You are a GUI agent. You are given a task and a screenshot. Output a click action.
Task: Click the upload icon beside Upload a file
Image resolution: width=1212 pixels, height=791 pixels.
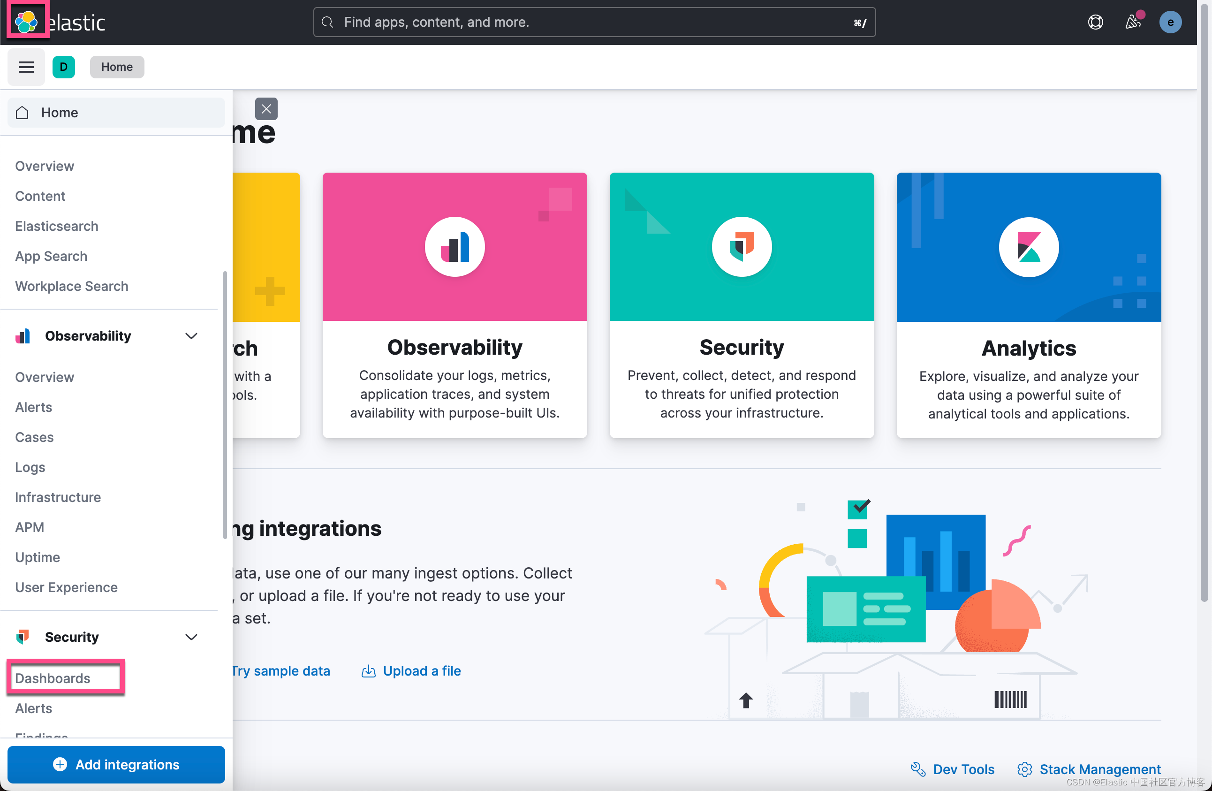pos(368,671)
